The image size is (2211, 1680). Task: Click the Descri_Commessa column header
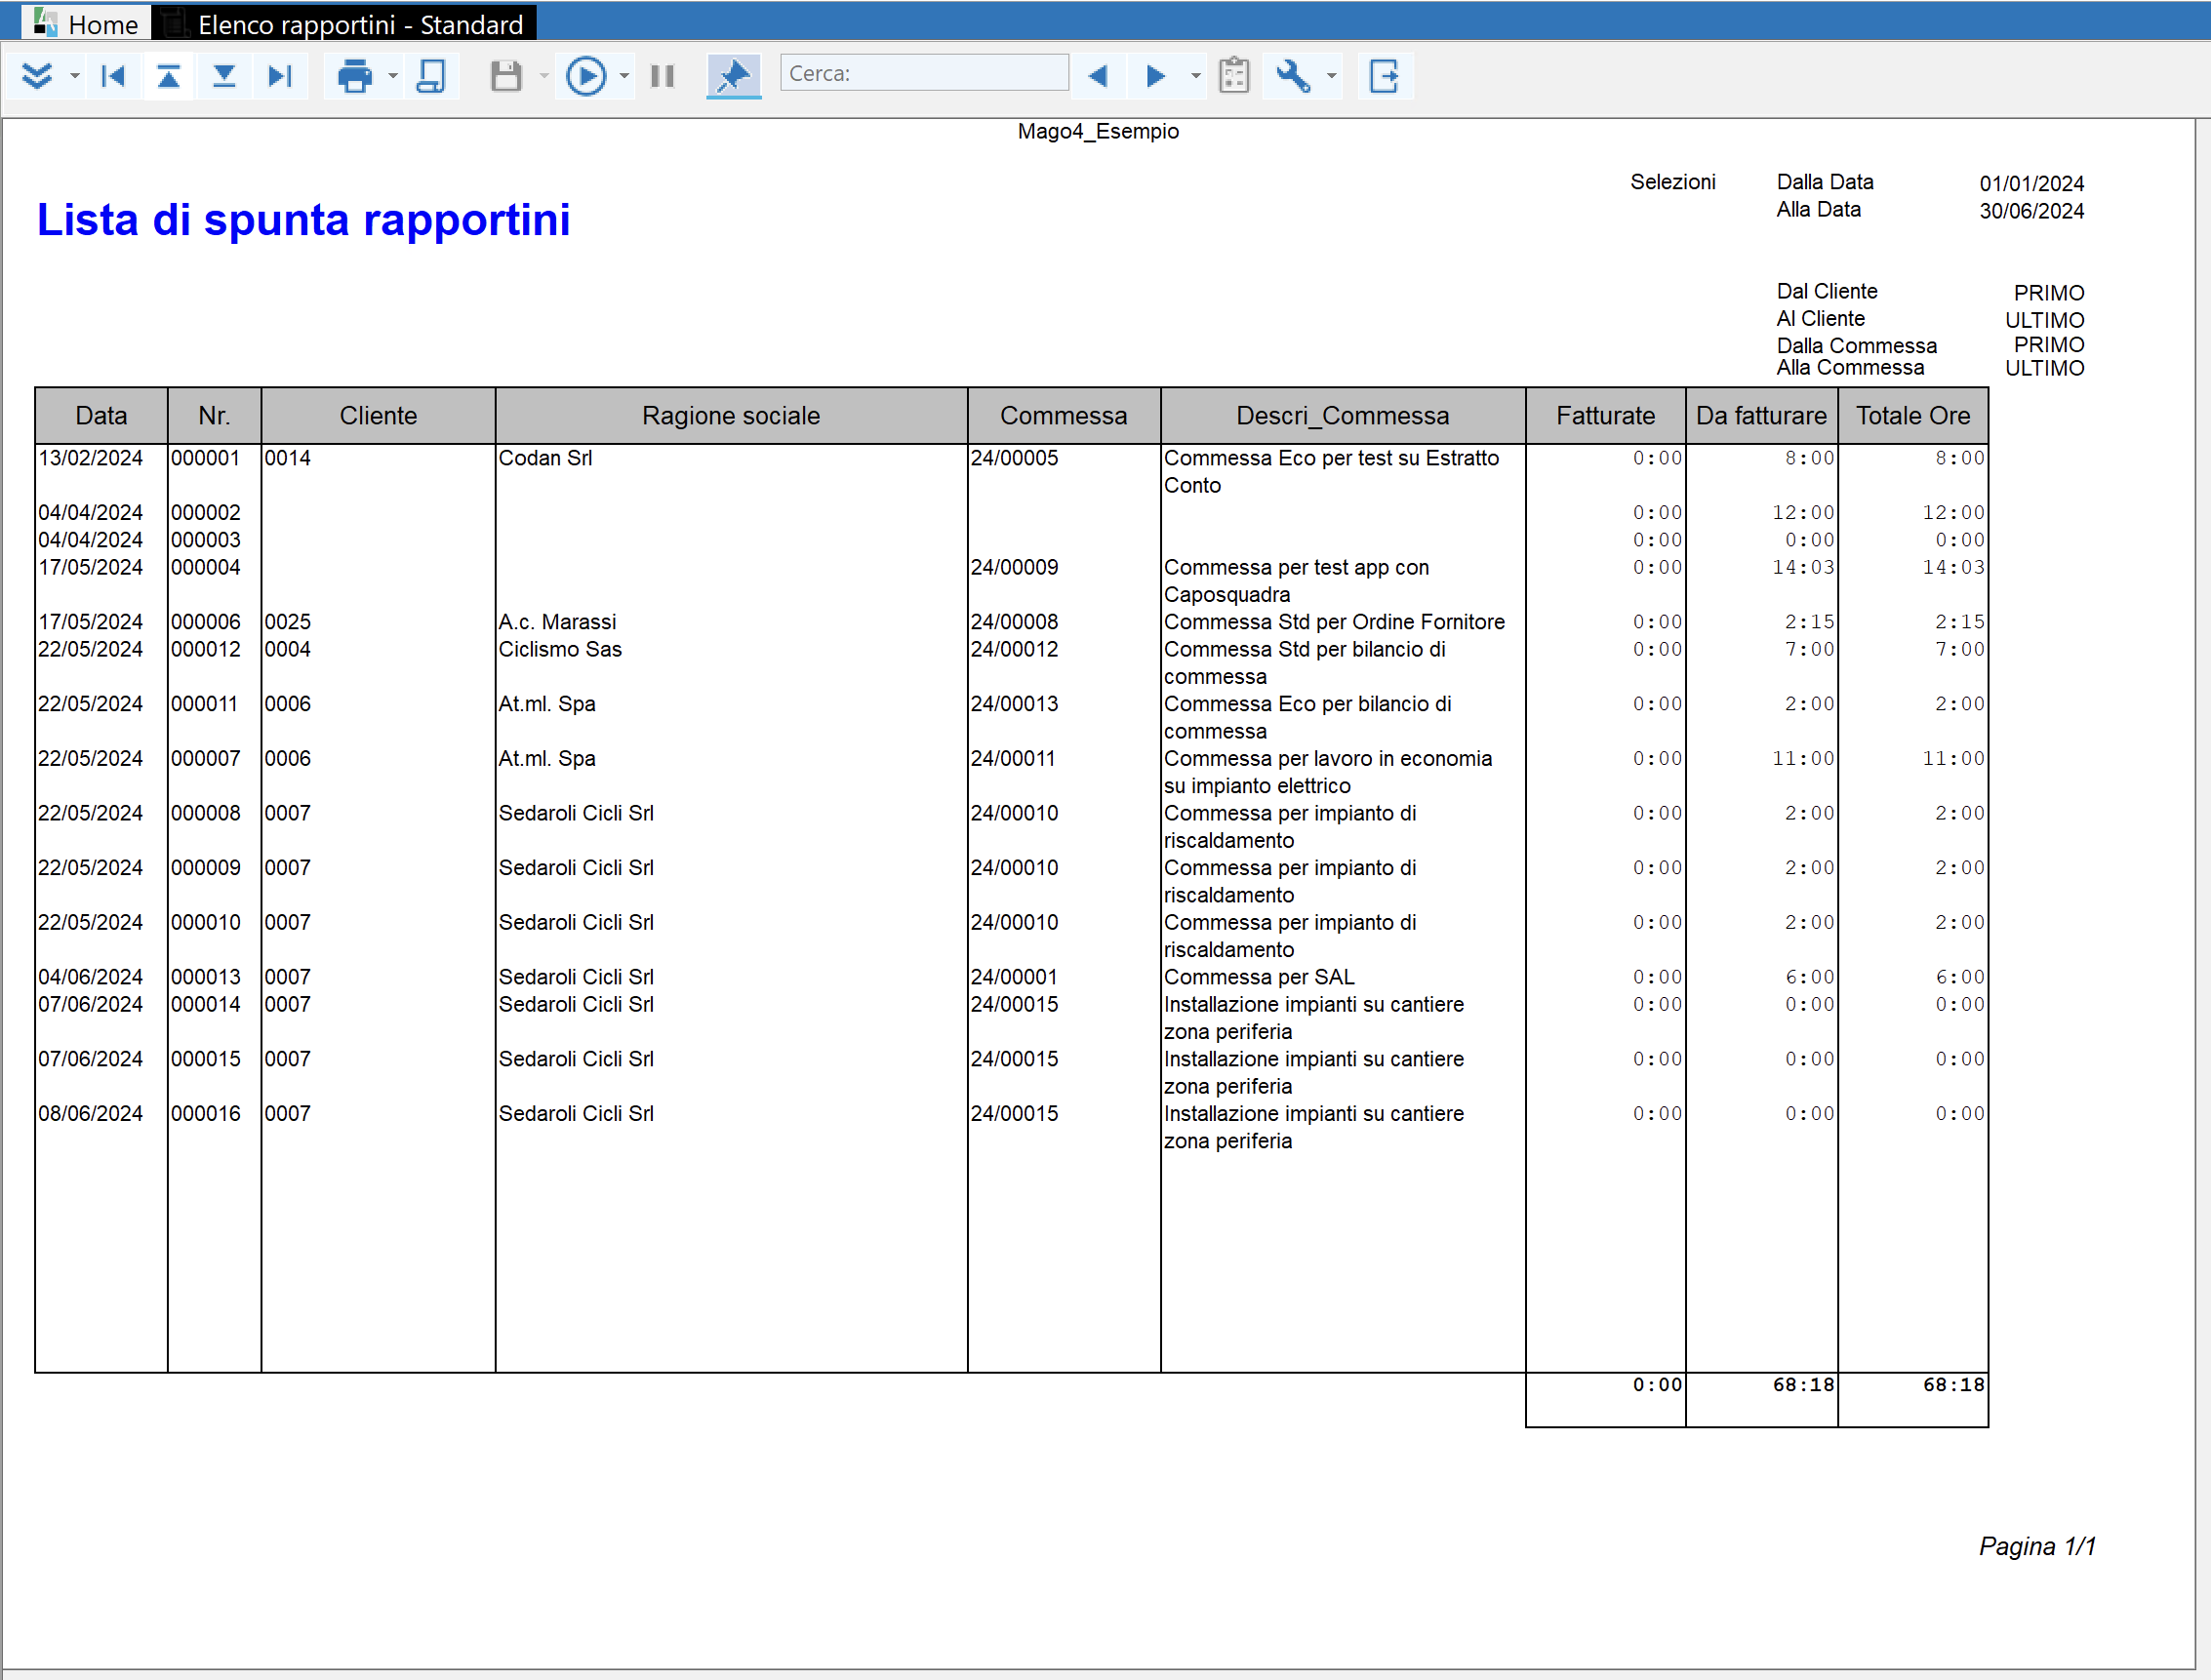1343,416
